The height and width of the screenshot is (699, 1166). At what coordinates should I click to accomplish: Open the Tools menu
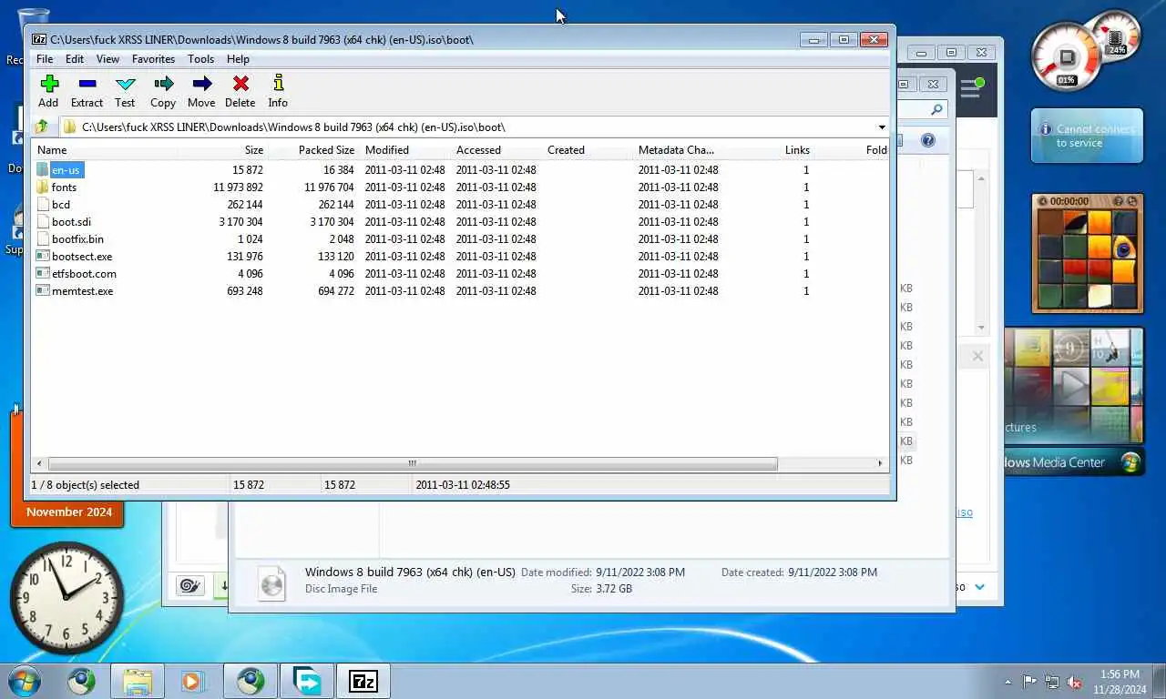coord(200,59)
